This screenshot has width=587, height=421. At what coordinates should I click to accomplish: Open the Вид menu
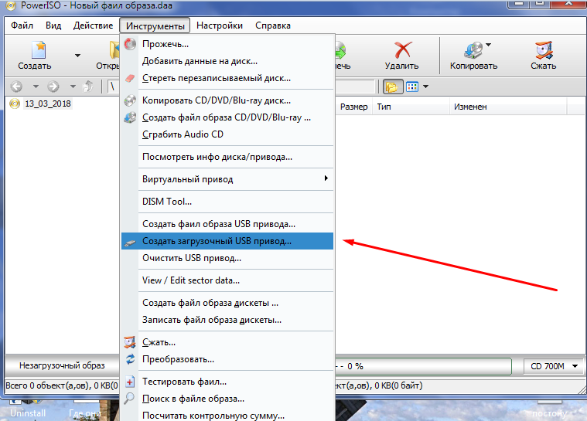click(x=53, y=25)
